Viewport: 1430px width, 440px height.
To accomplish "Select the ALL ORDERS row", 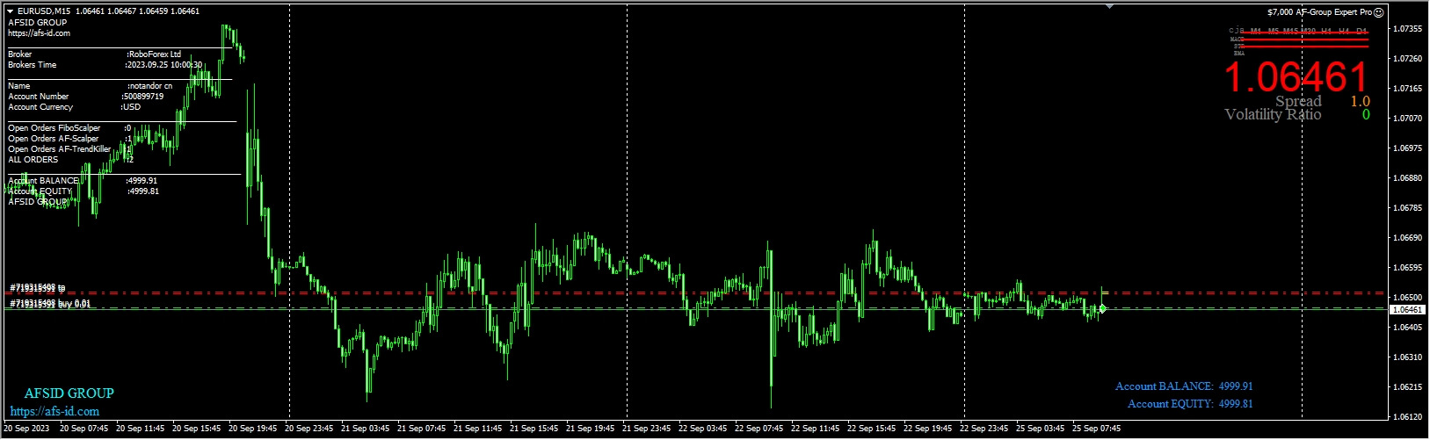I will pyautogui.click(x=70, y=160).
